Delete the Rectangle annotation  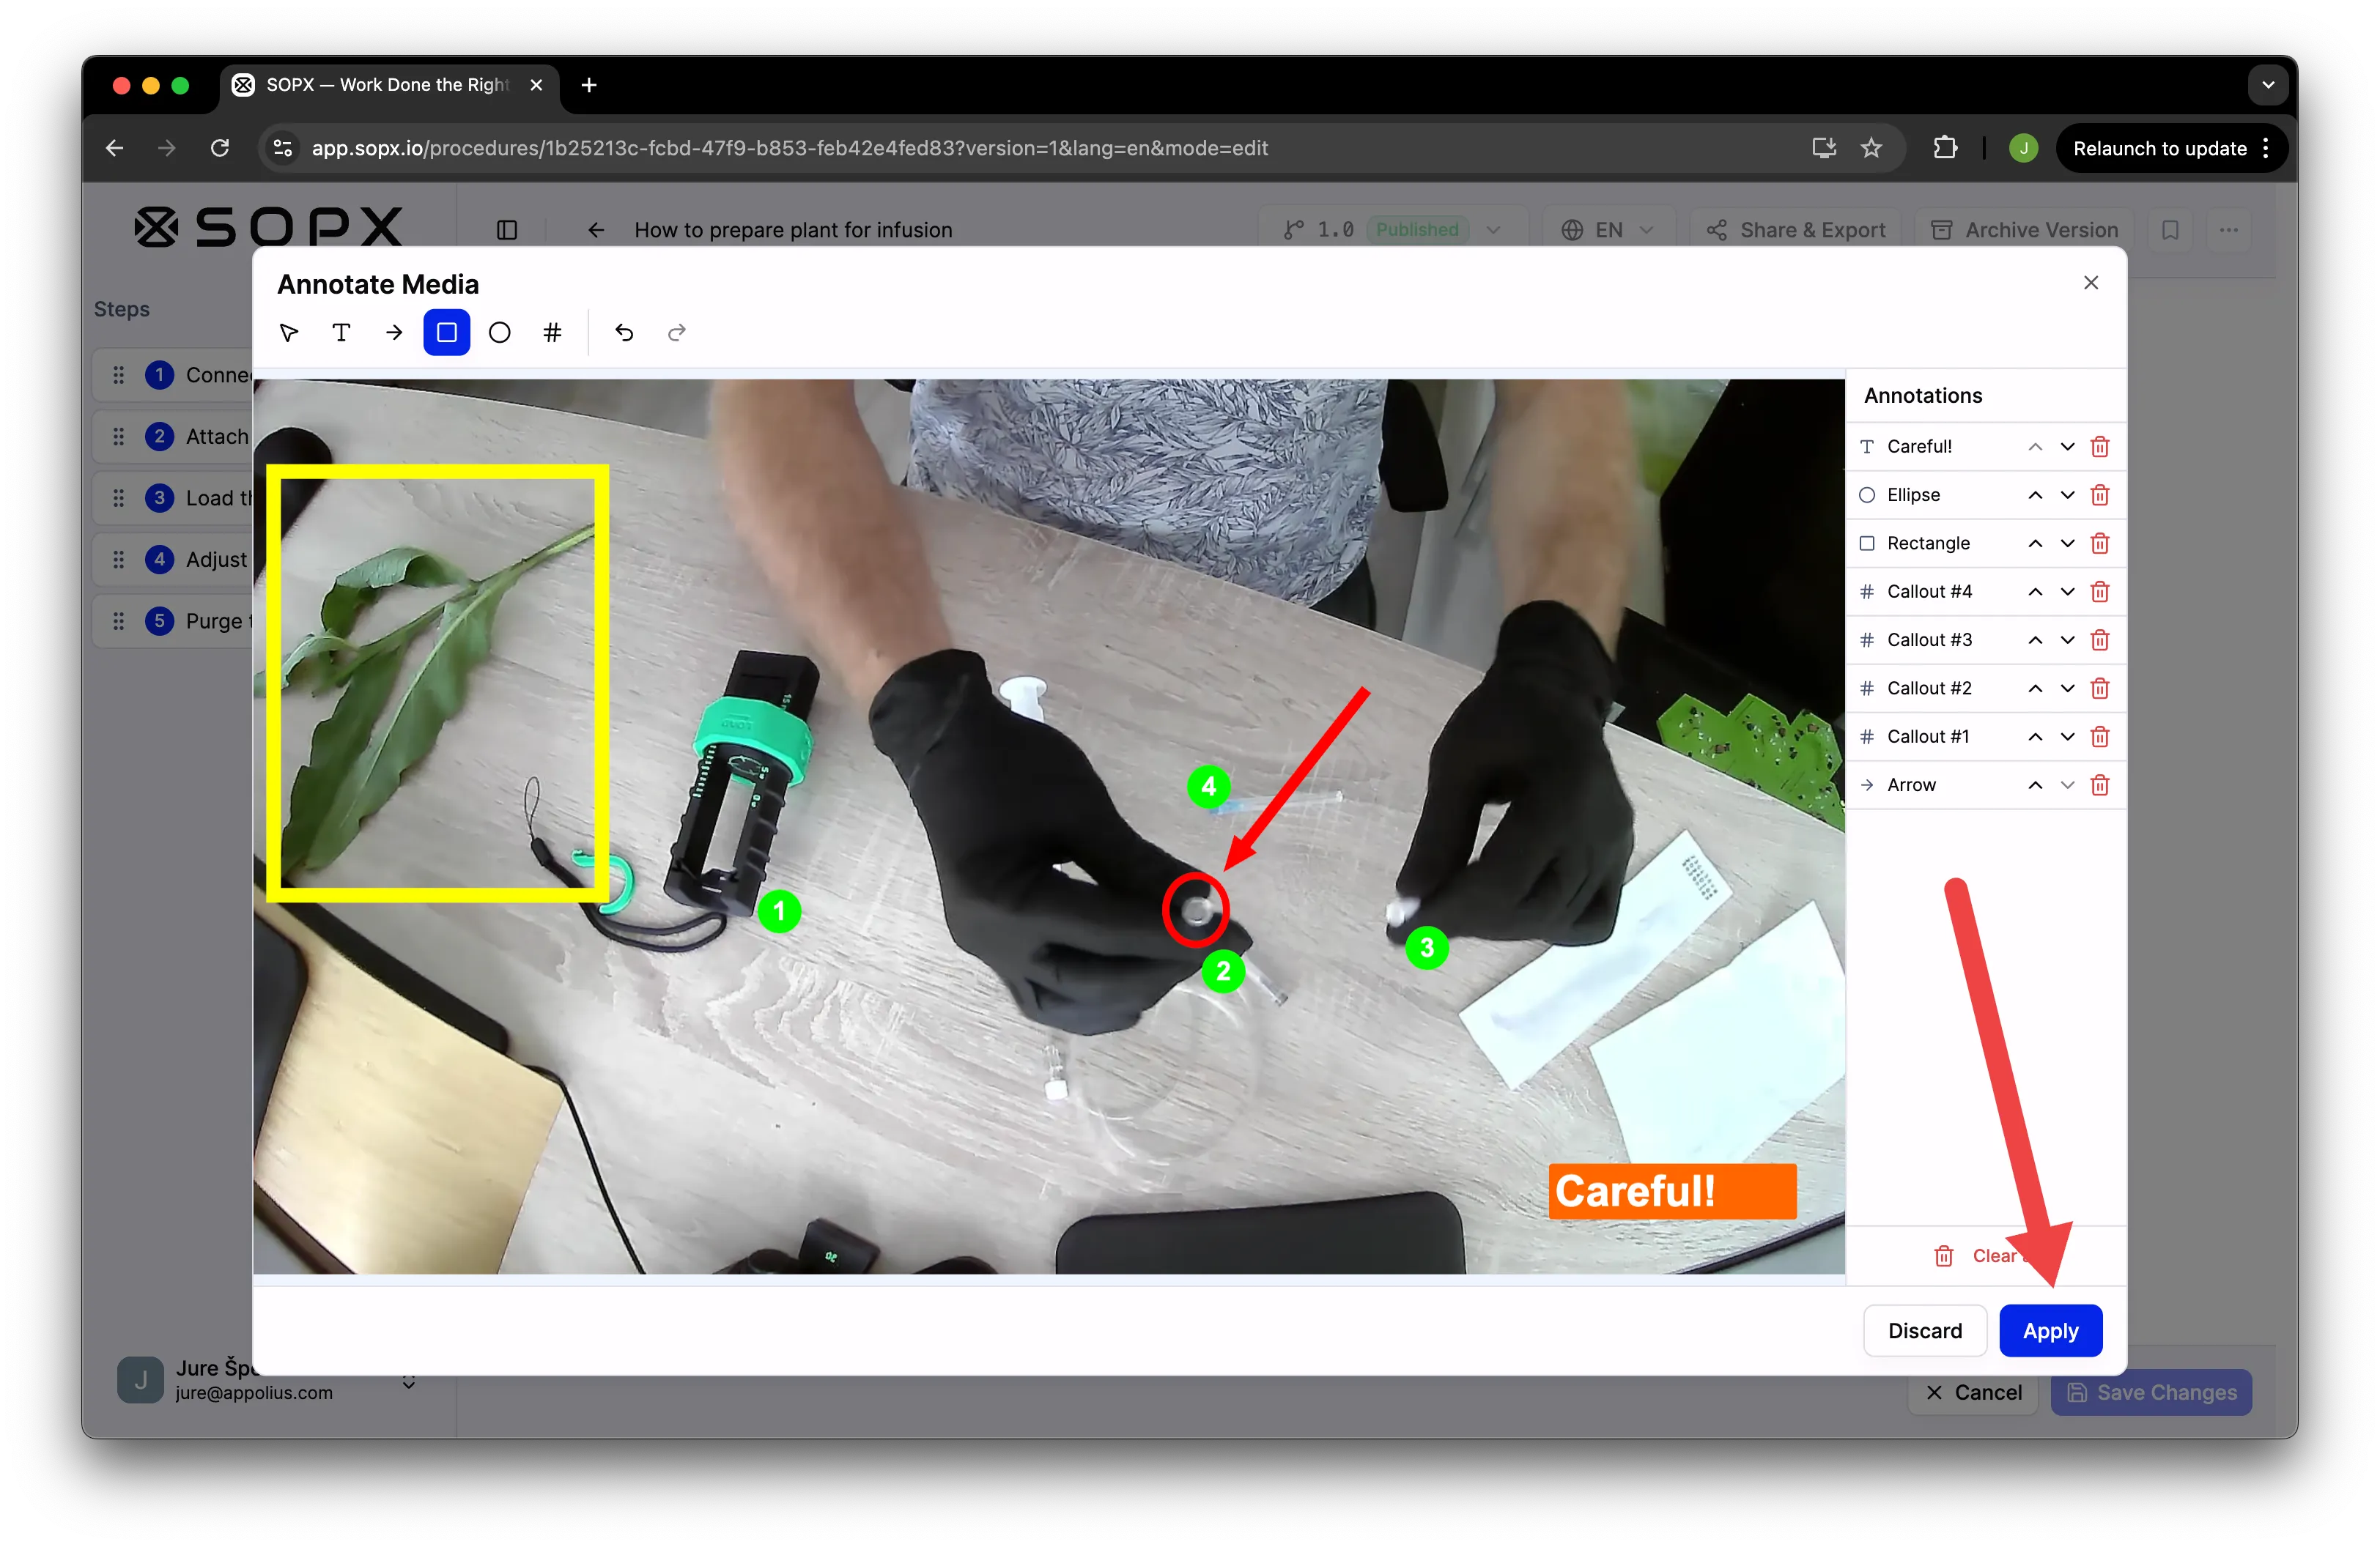tap(2100, 544)
